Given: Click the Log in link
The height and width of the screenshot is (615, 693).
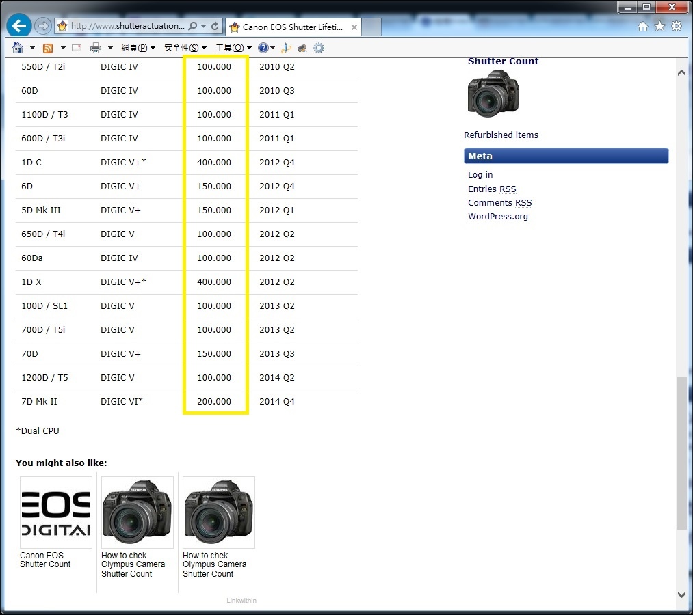Looking at the screenshot, I should click(x=480, y=175).
